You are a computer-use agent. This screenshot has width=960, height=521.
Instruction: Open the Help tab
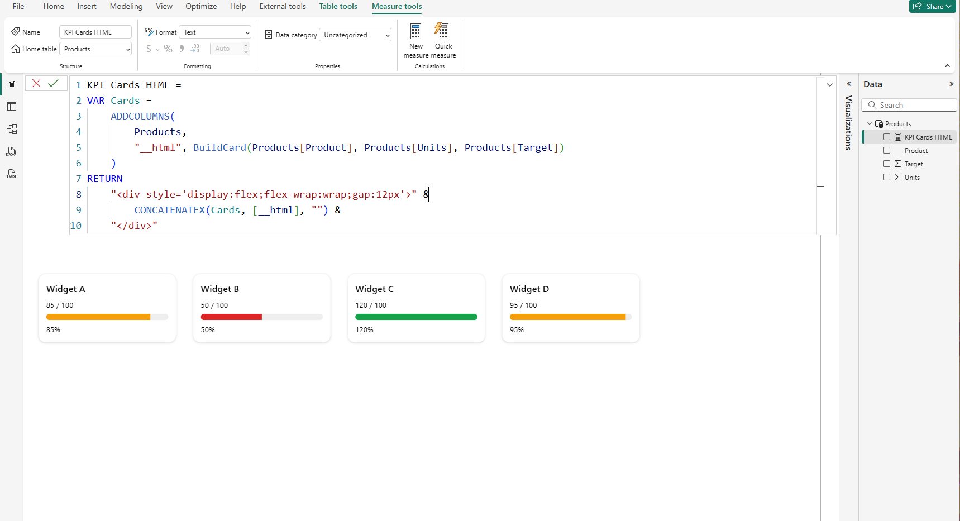(238, 6)
